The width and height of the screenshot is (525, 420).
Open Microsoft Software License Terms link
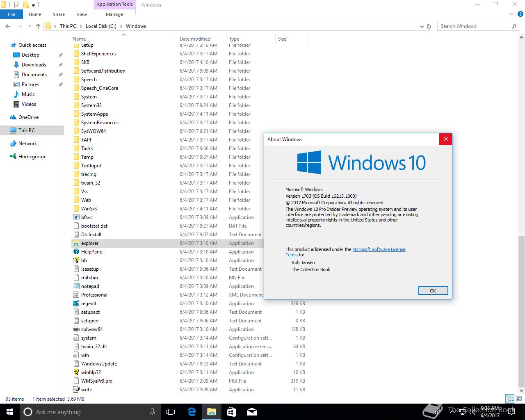point(379,249)
